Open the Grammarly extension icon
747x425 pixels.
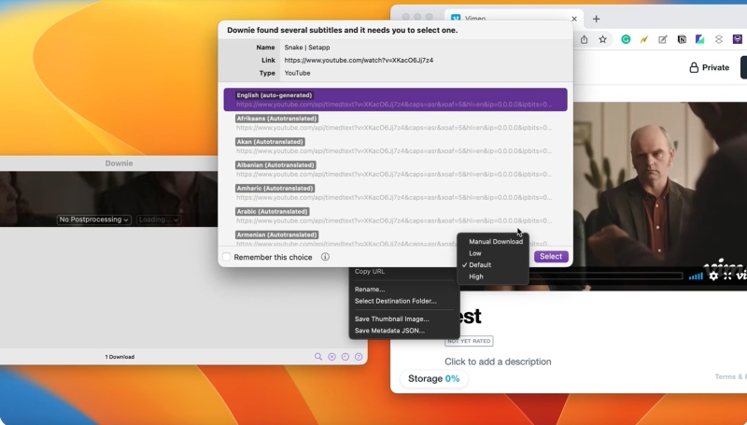(626, 39)
